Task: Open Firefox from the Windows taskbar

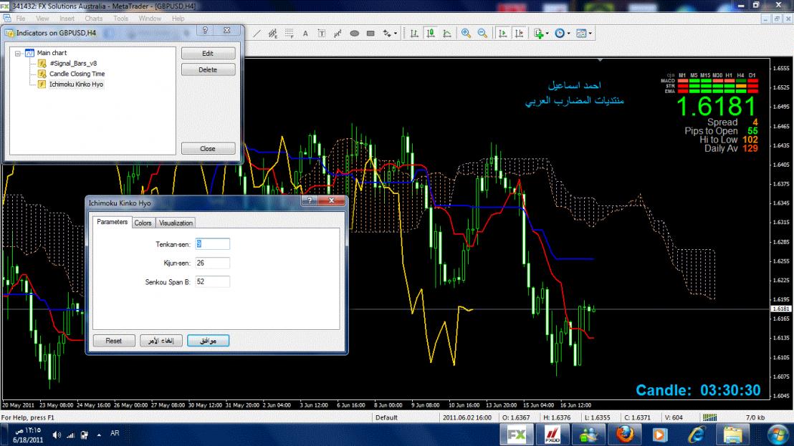Action: (x=625, y=434)
